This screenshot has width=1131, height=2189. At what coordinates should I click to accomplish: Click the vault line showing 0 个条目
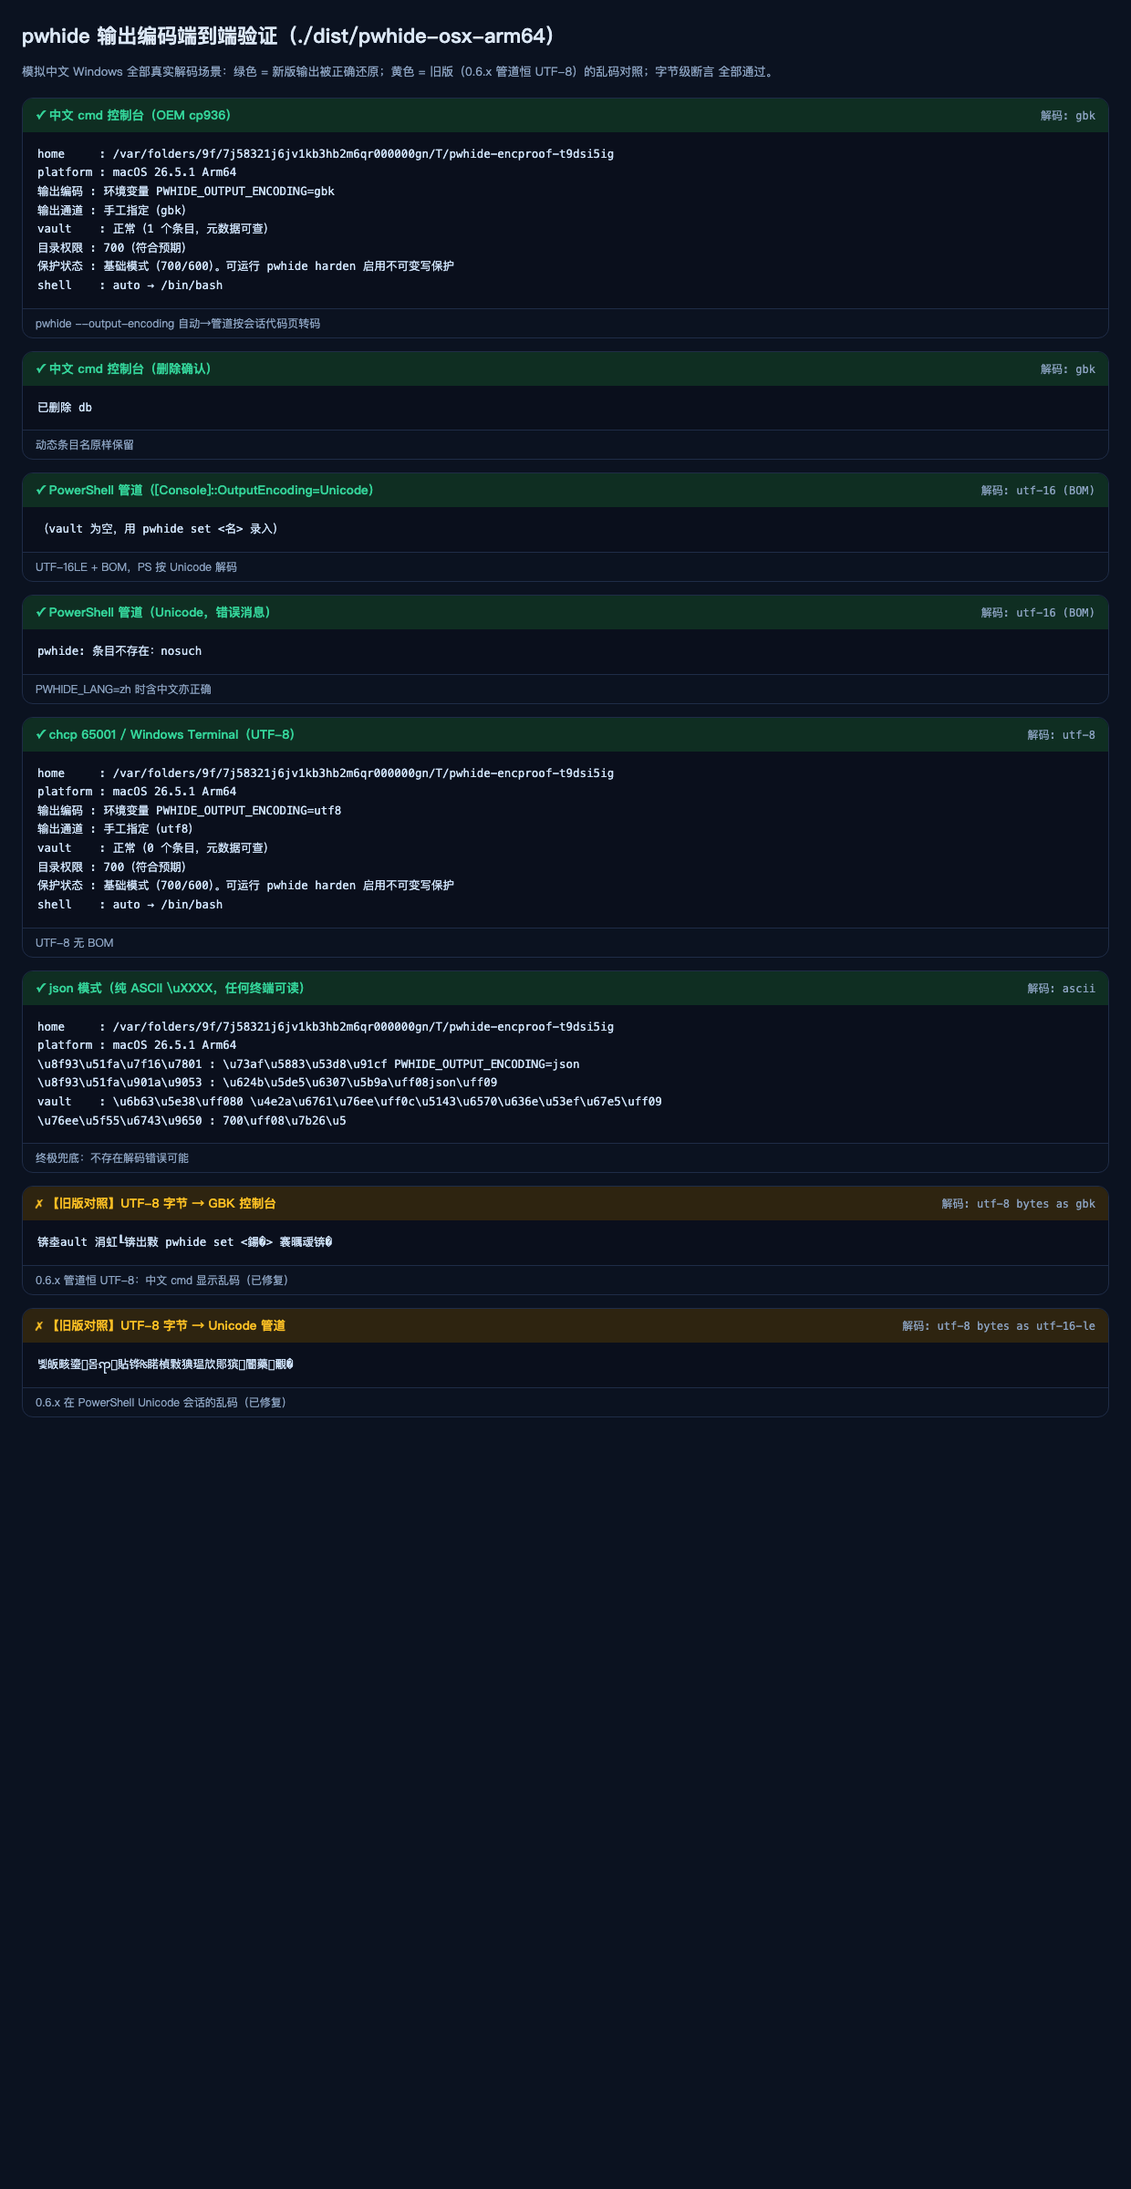click(x=153, y=847)
